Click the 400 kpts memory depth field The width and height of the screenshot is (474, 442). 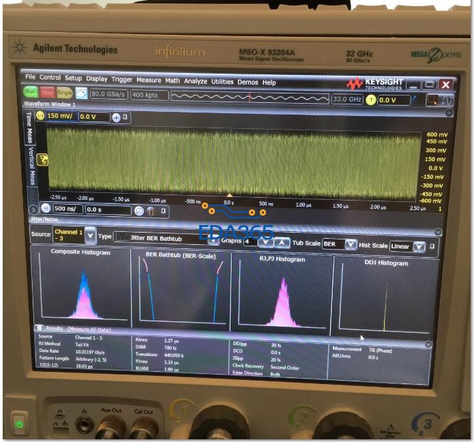pyautogui.click(x=149, y=95)
